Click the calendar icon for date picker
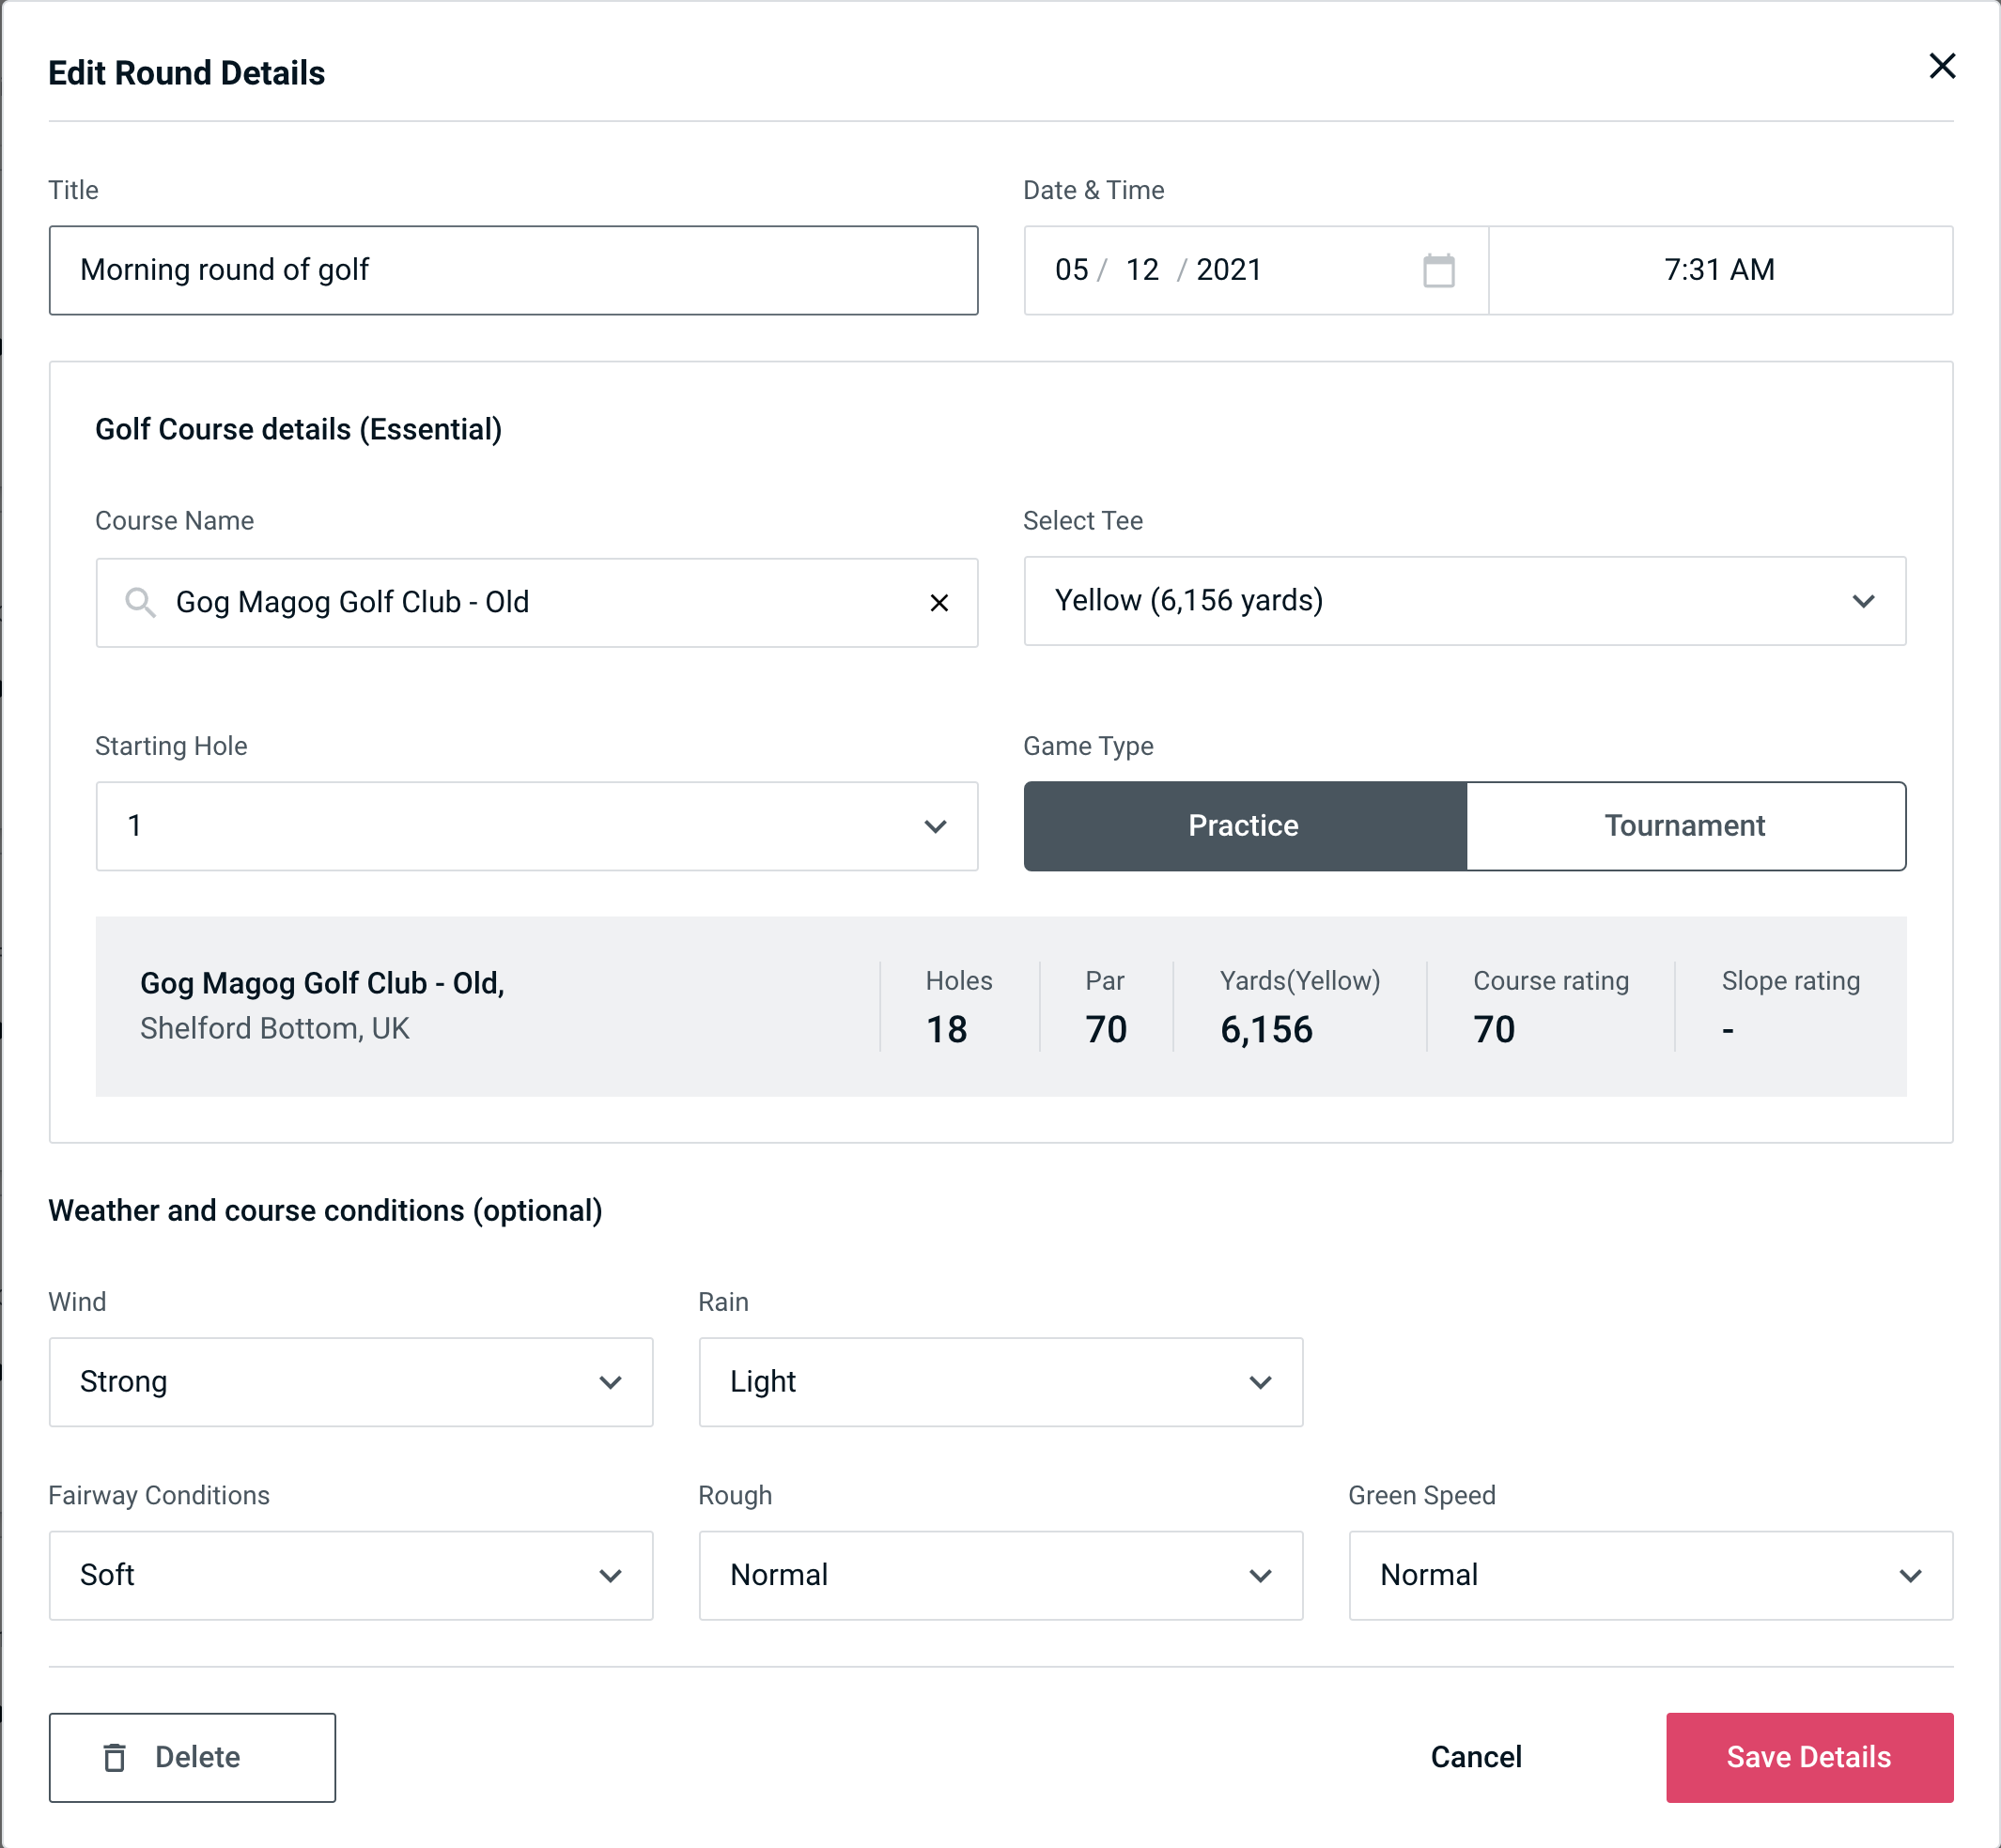 1440,270
